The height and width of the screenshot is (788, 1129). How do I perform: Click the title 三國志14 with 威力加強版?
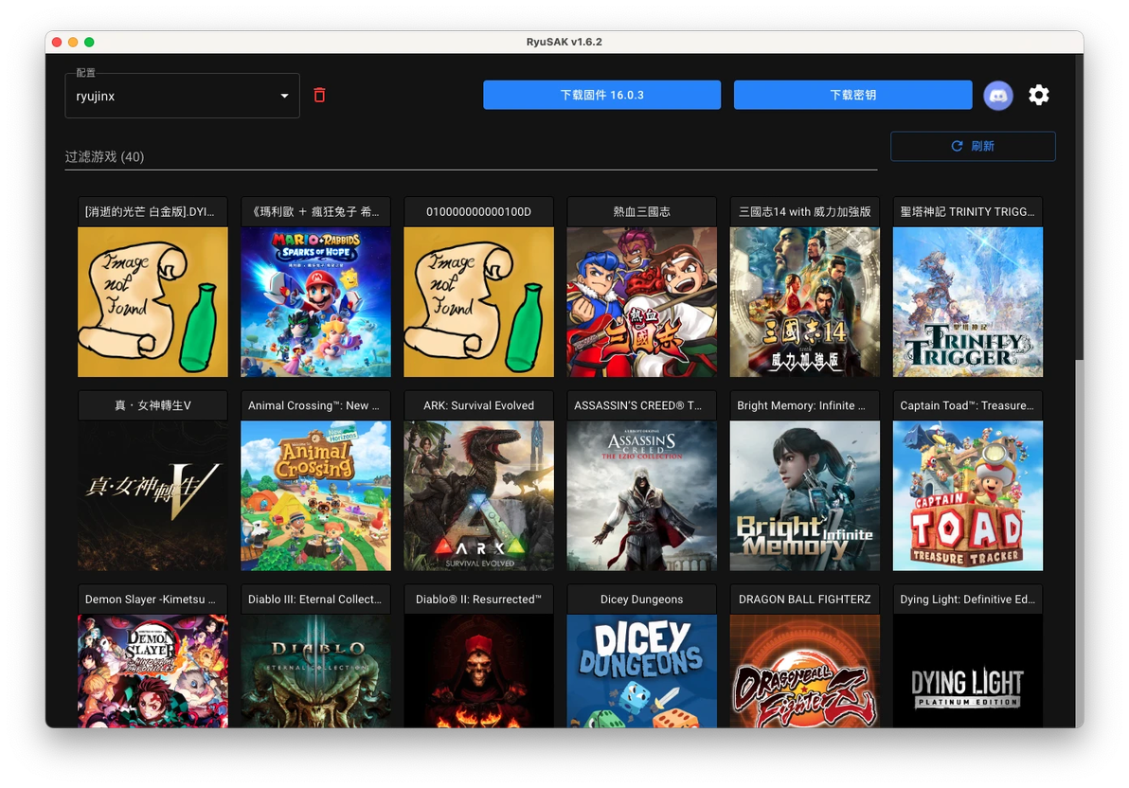point(805,212)
